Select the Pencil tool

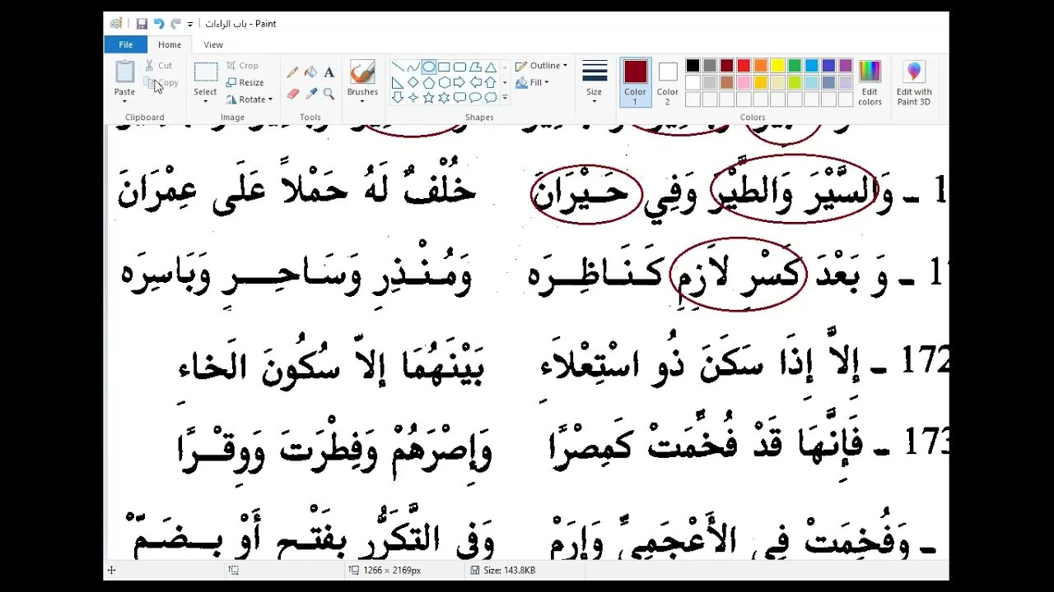pos(292,72)
